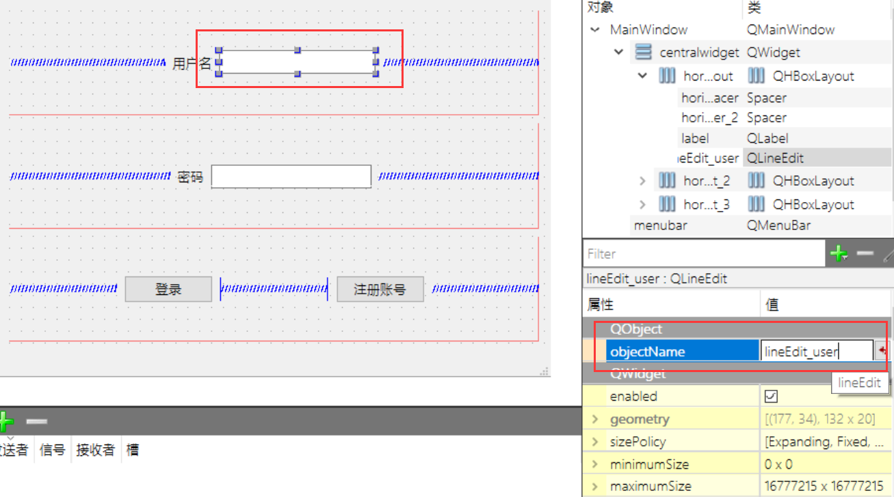894x497 pixels.
Task: Expand the hor...t_2 layout node
Action: coord(642,181)
